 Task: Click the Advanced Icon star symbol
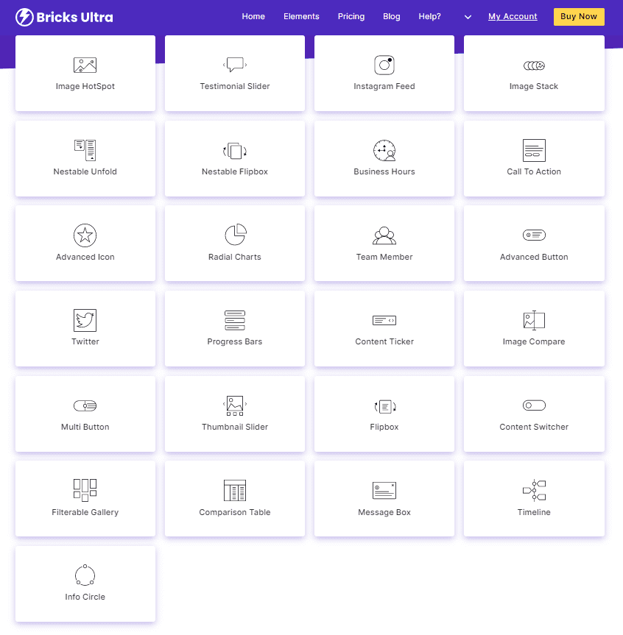85,235
